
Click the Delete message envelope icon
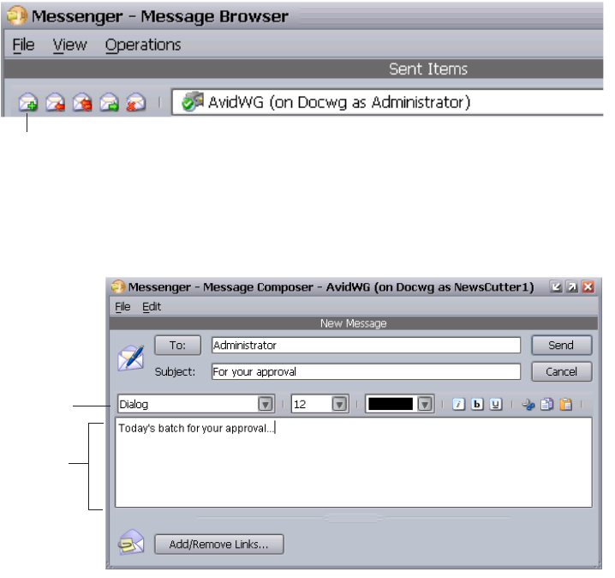(135, 103)
